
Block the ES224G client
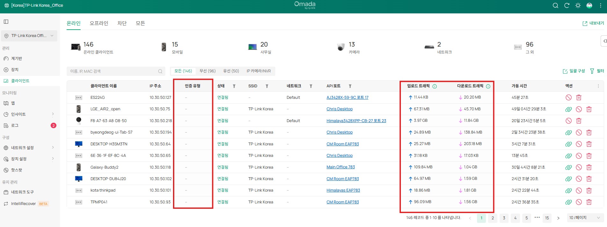click(568, 98)
